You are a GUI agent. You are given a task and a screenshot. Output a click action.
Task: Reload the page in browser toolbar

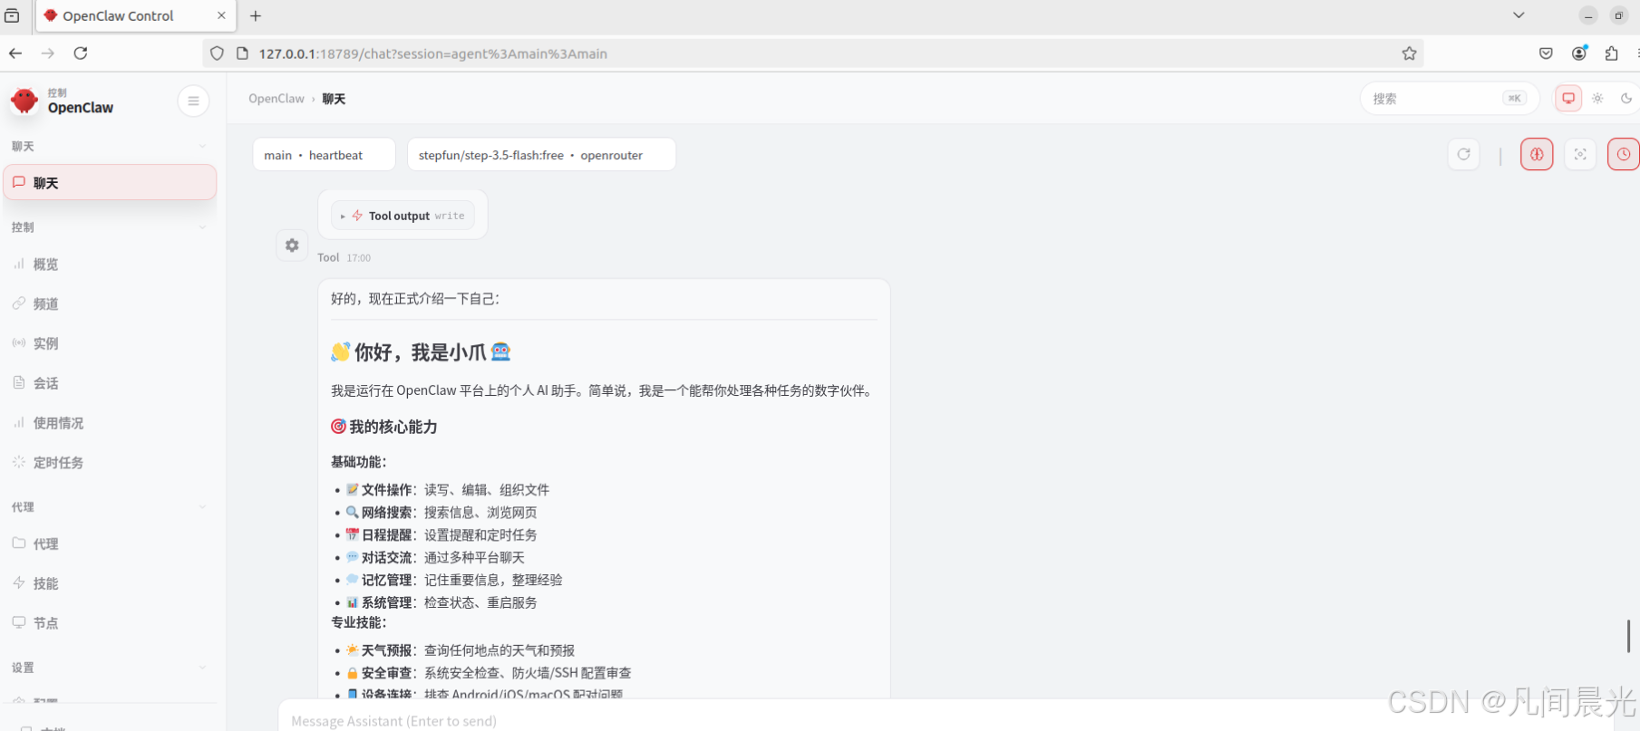pyautogui.click(x=81, y=53)
